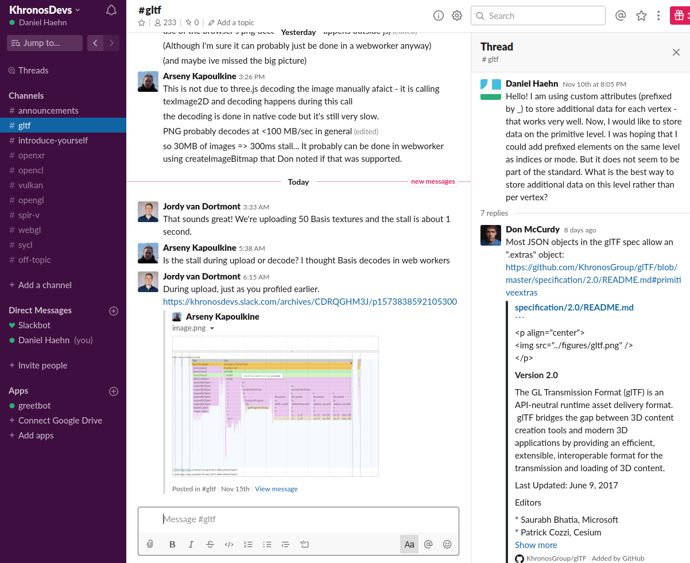Attach a file with paperclip
The height and width of the screenshot is (563, 690).
150,544
